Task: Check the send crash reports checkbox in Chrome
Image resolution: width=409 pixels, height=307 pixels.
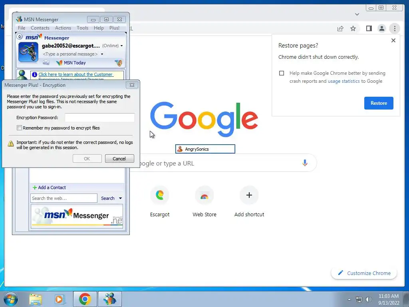Action: point(282,73)
